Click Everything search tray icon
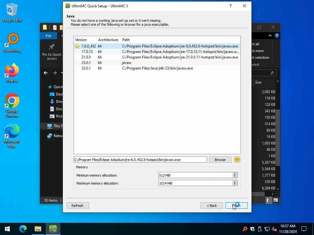Viewport: 314px width, 235px height. click(245, 229)
